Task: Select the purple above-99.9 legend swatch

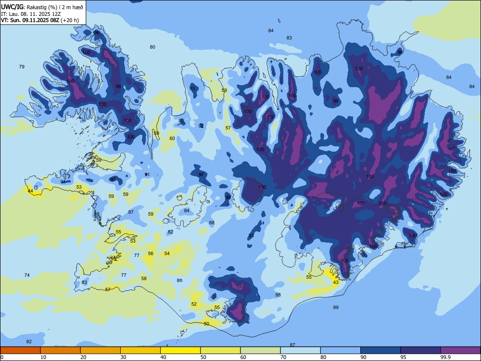Action: click(460, 350)
